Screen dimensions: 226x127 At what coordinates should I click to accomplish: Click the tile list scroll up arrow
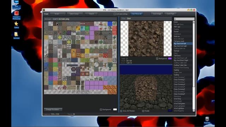[194, 22]
